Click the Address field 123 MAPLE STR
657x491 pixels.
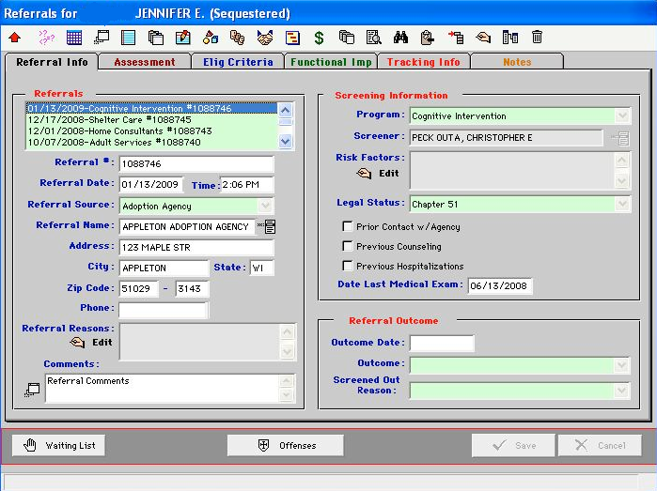tap(196, 247)
